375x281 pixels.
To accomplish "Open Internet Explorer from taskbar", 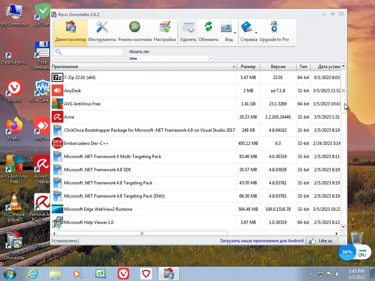I will [33, 274].
